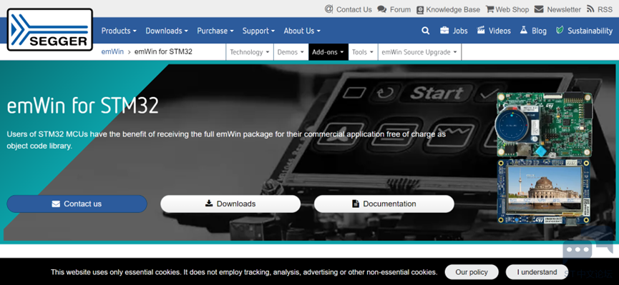Screen dimensions: 619x285
Task: Open the Products dropdown menu
Action: pyautogui.click(x=119, y=31)
